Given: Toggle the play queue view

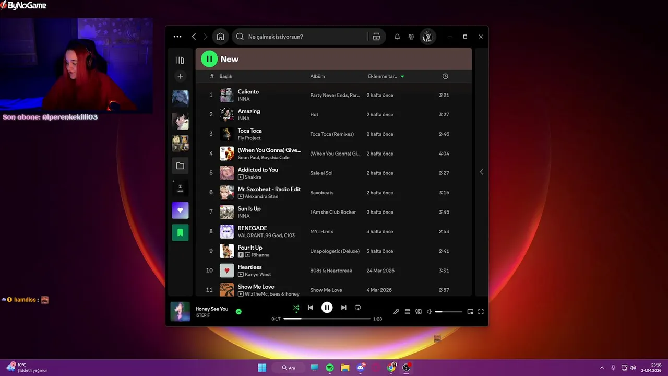Looking at the screenshot, I should click(x=407, y=312).
